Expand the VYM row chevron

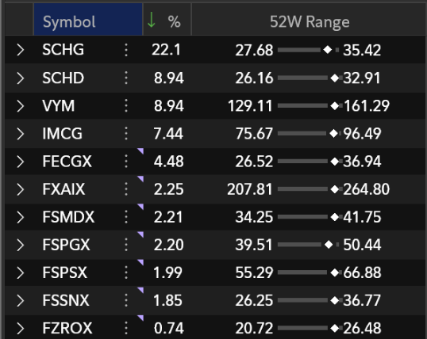pos(20,106)
